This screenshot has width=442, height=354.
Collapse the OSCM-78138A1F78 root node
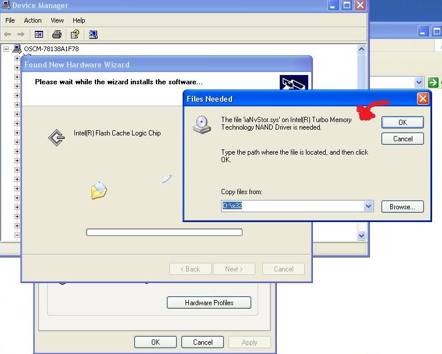click(x=6, y=49)
